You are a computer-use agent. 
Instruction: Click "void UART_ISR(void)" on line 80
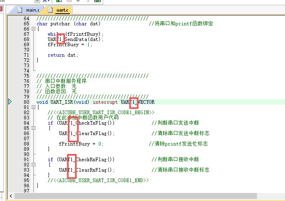63,102
